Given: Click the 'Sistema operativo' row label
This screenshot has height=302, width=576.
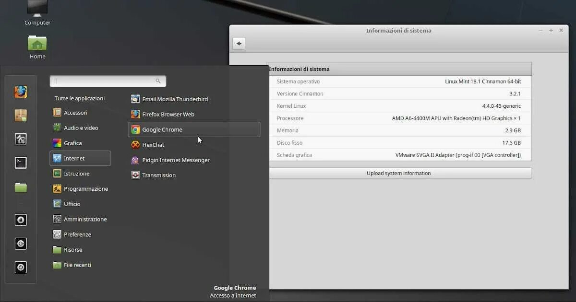Looking at the screenshot, I should tap(298, 81).
